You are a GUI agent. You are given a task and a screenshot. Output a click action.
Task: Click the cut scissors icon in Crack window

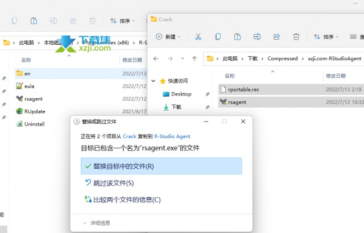pos(198,36)
